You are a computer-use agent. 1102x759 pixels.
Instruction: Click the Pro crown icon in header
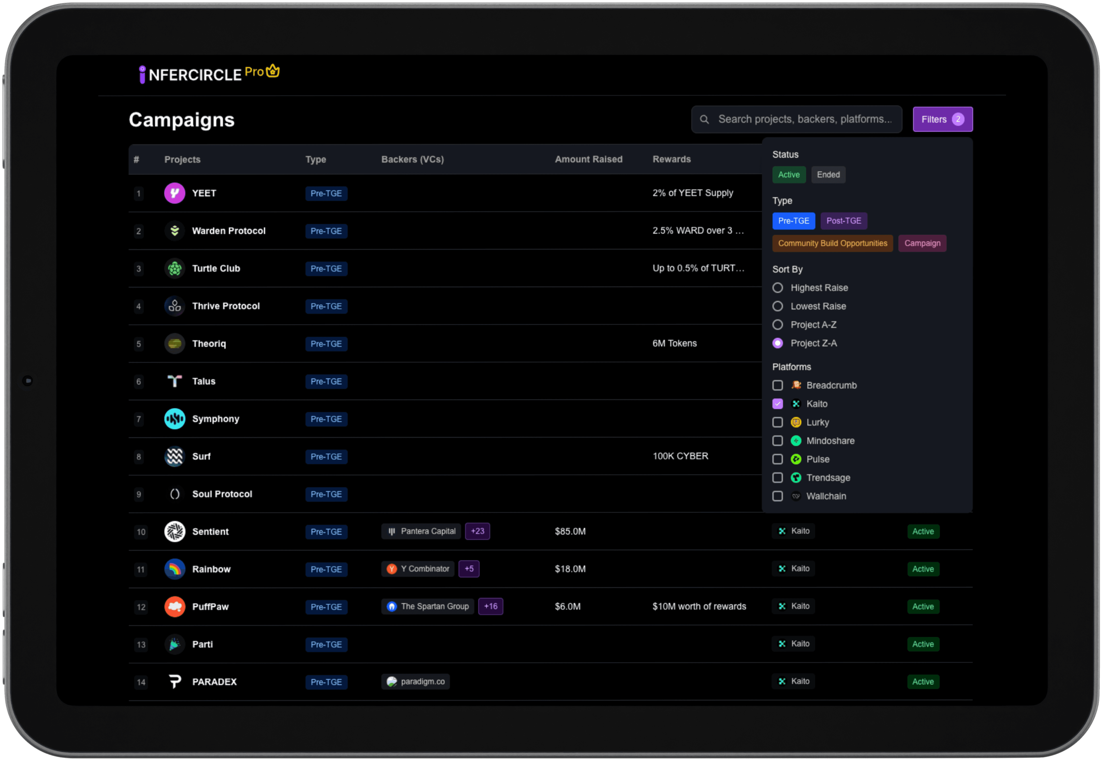[x=273, y=71]
